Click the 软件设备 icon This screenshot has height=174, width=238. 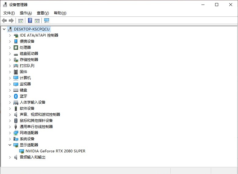pyautogui.click(x=16, y=108)
